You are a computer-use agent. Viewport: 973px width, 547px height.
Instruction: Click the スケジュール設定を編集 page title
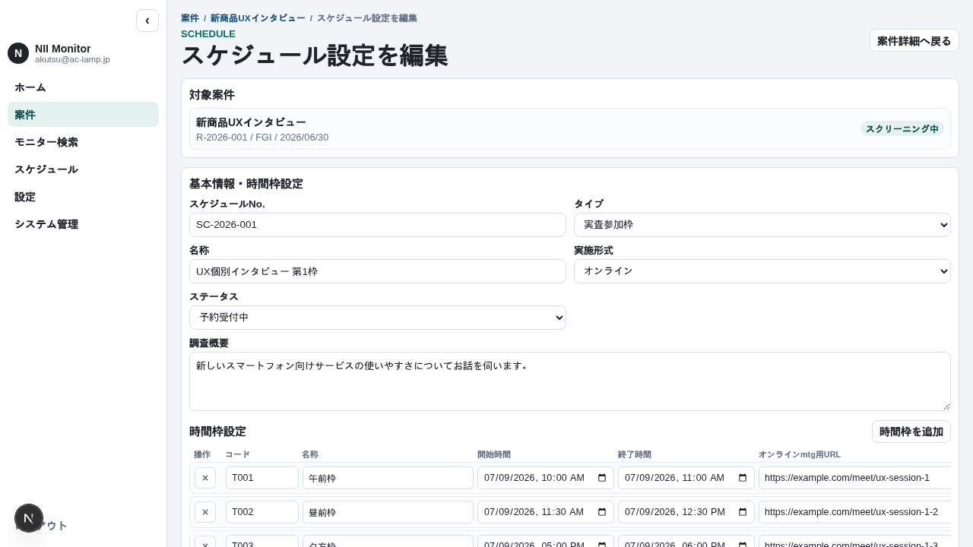(315, 55)
